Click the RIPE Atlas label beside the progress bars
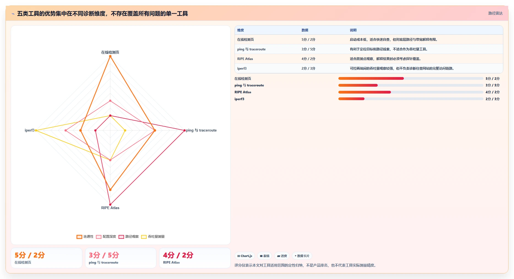 click(x=243, y=92)
